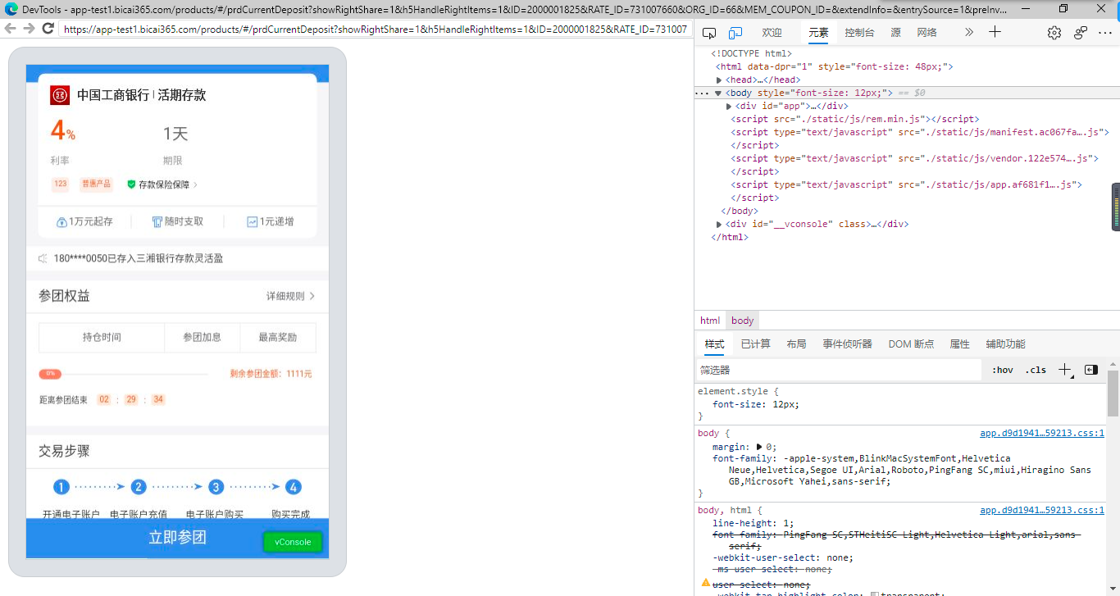Screen dimensions: 1120x596
Task: Switch to 控制台 tab
Action: [x=859, y=33]
